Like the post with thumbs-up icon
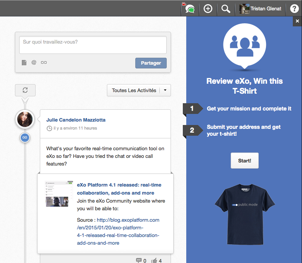This screenshot has width=302, height=263. tap(154, 260)
